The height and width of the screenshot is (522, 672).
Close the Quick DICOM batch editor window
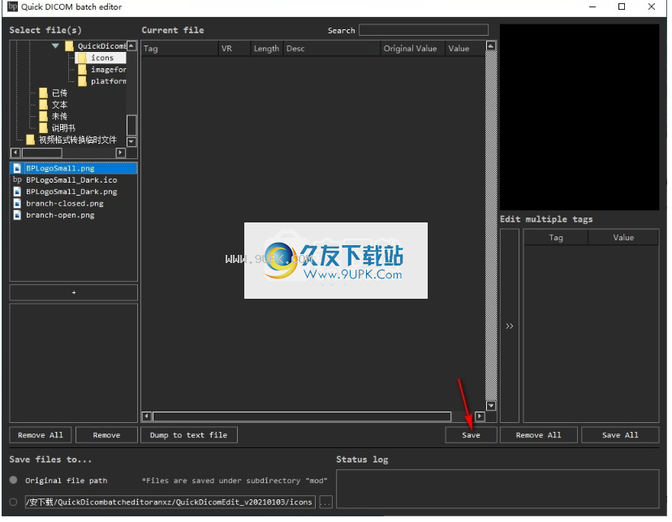[x=652, y=6]
